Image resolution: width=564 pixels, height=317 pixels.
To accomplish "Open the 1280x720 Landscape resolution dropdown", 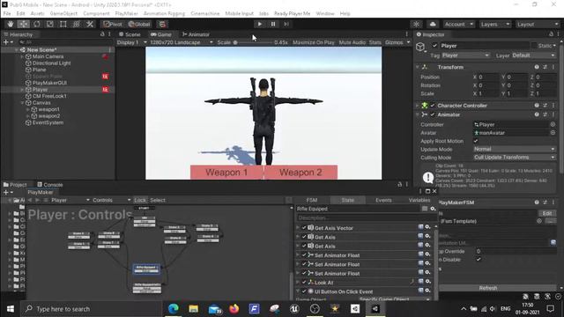I will click(181, 42).
